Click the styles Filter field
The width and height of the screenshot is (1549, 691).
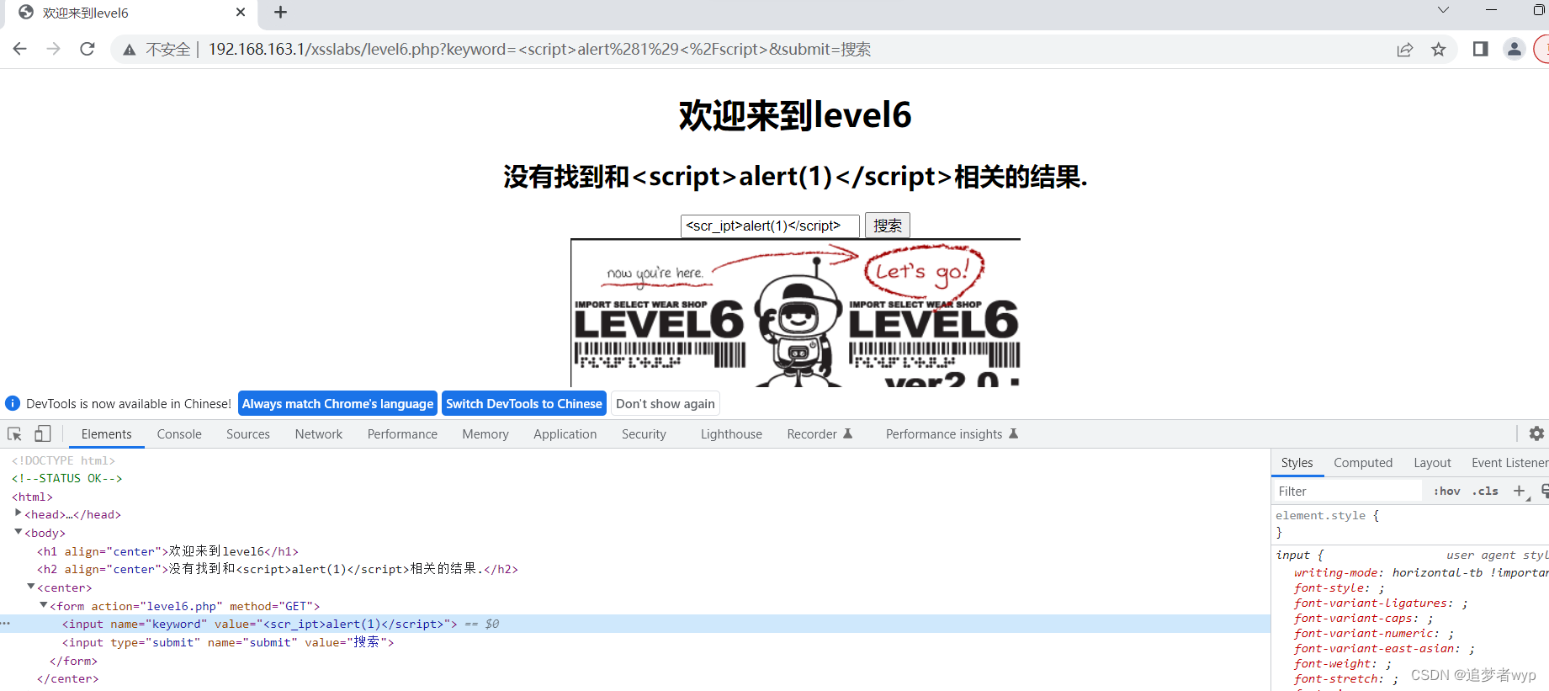click(1348, 492)
